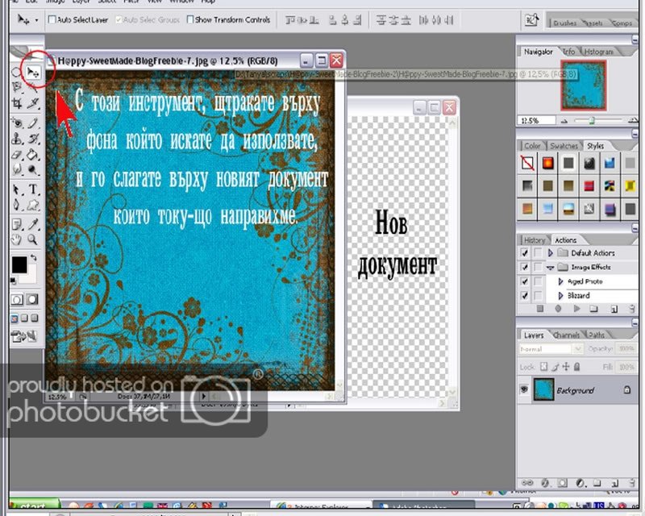
Task: Switch to Standard editing mode
Action: point(17,299)
